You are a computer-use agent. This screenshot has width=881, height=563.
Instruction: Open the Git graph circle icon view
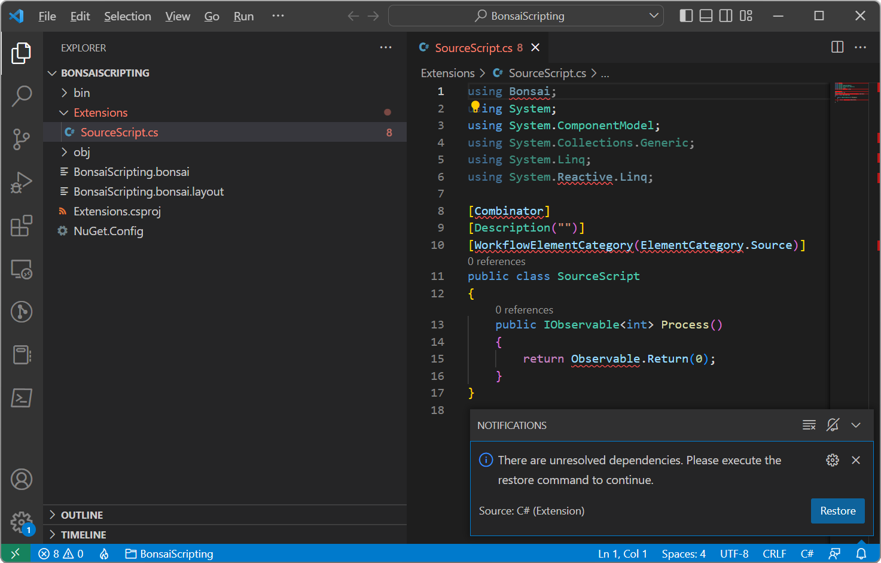[22, 312]
